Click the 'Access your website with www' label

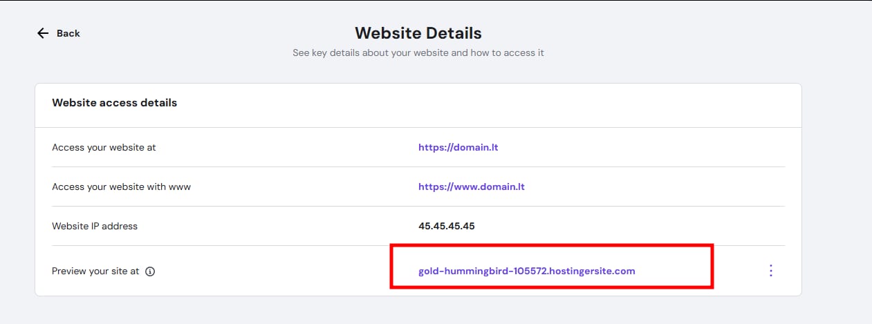pos(121,187)
